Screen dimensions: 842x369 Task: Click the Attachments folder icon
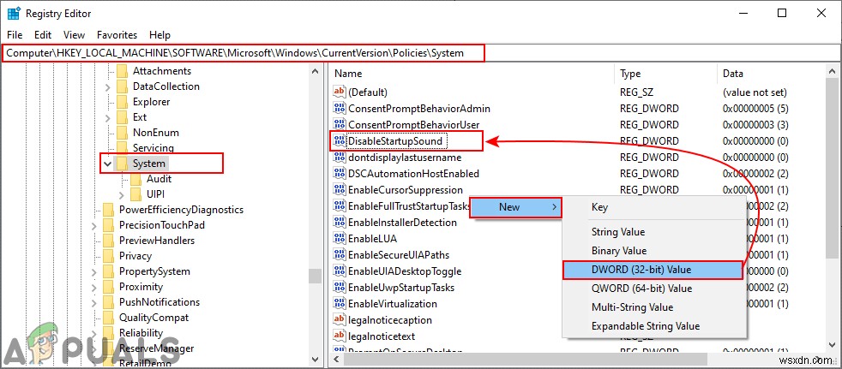(x=122, y=71)
